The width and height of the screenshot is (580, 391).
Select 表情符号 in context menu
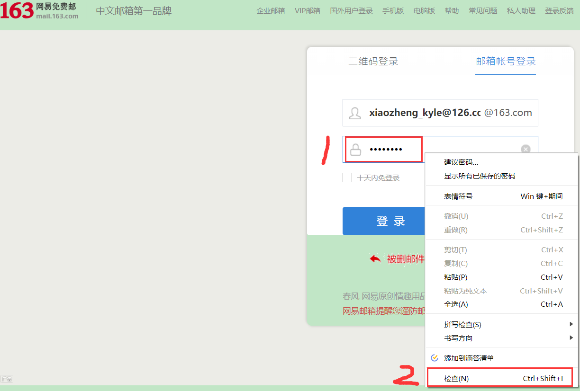pyautogui.click(x=502, y=196)
